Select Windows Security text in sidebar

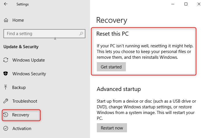pos(29,74)
